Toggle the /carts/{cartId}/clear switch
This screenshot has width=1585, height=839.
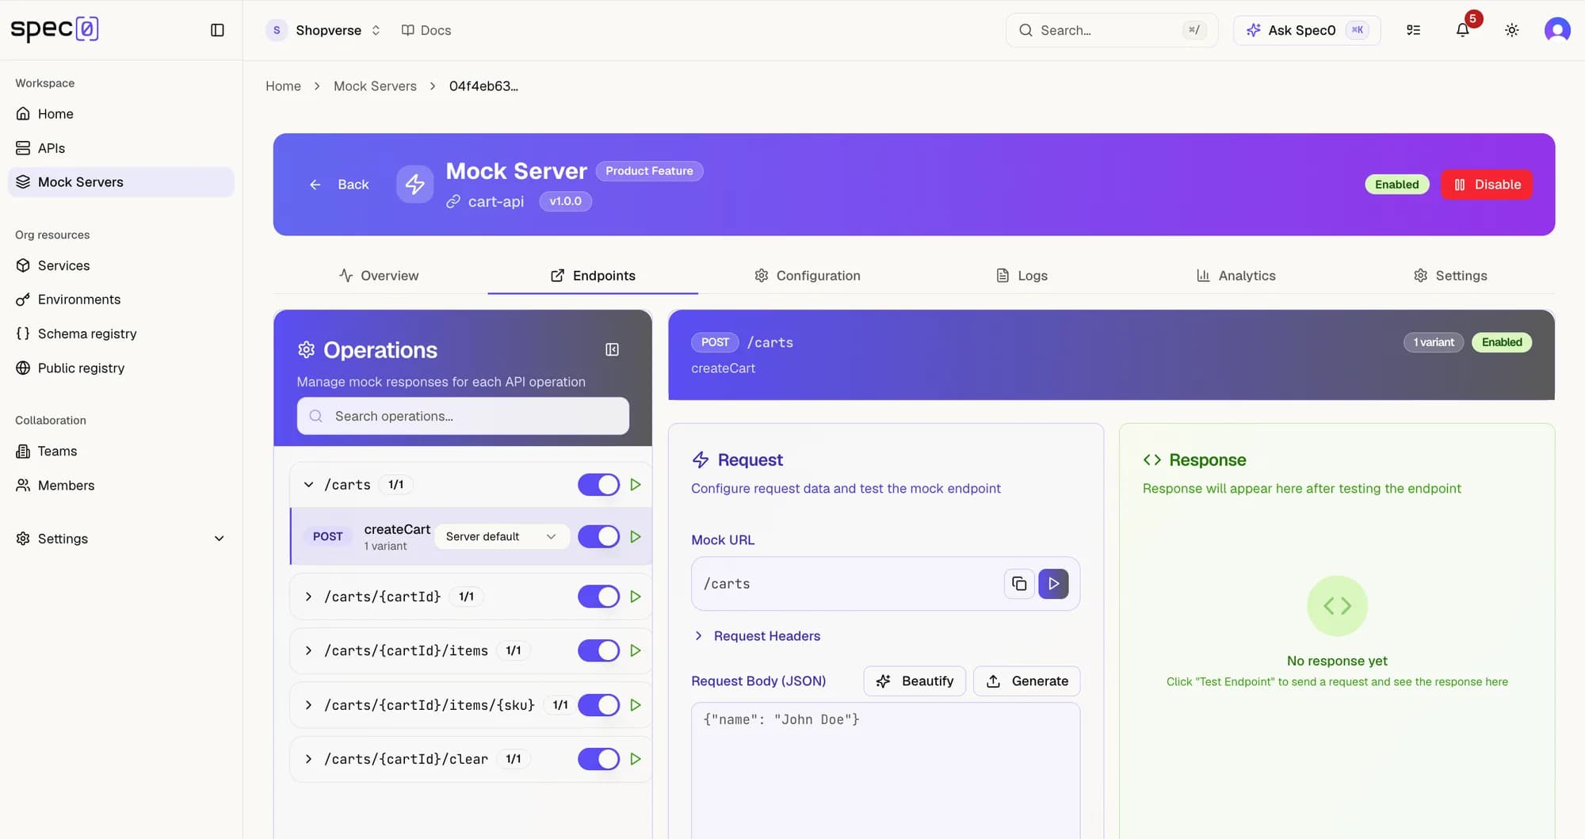[598, 759]
